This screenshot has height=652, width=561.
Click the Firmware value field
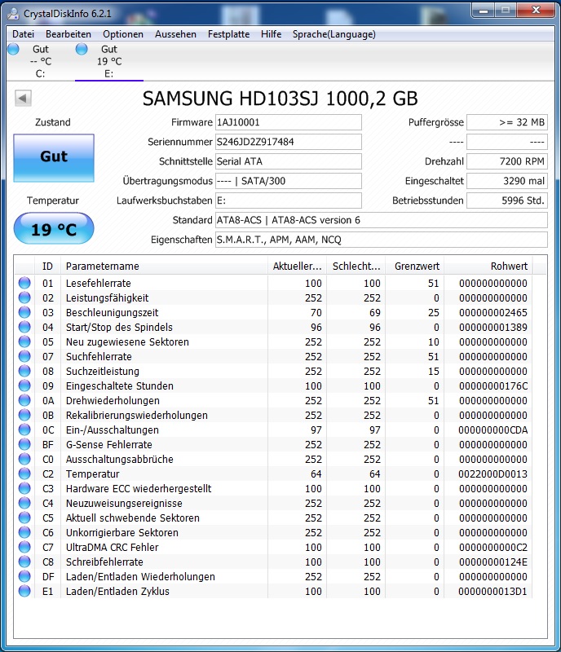[x=289, y=122]
